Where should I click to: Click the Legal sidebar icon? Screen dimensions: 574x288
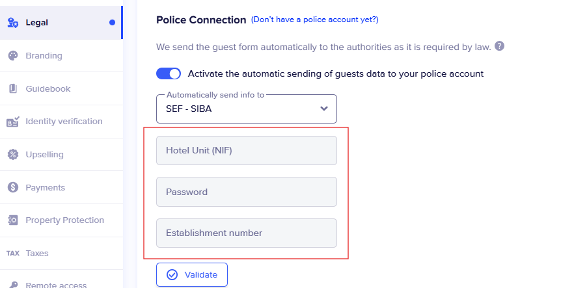pos(13,23)
